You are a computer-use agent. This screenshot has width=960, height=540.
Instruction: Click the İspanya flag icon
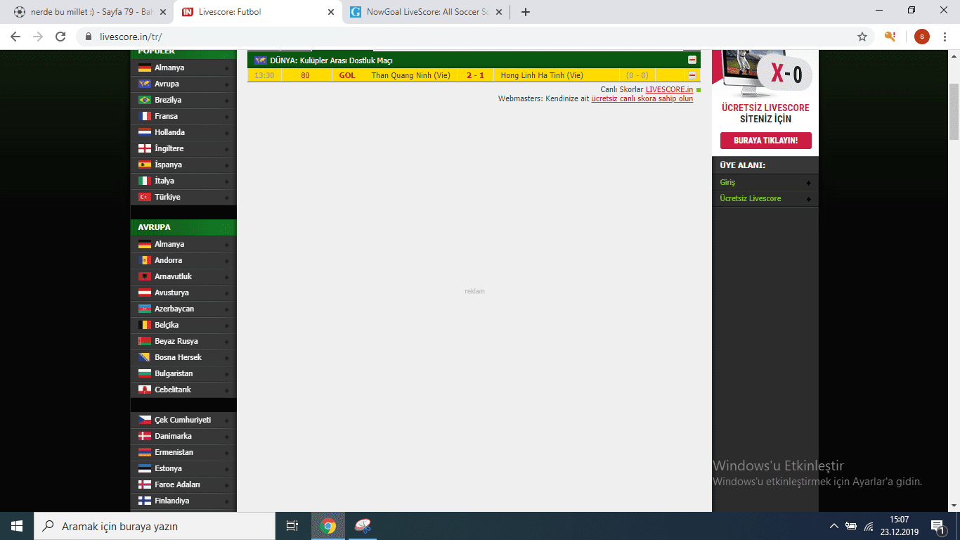tap(145, 165)
